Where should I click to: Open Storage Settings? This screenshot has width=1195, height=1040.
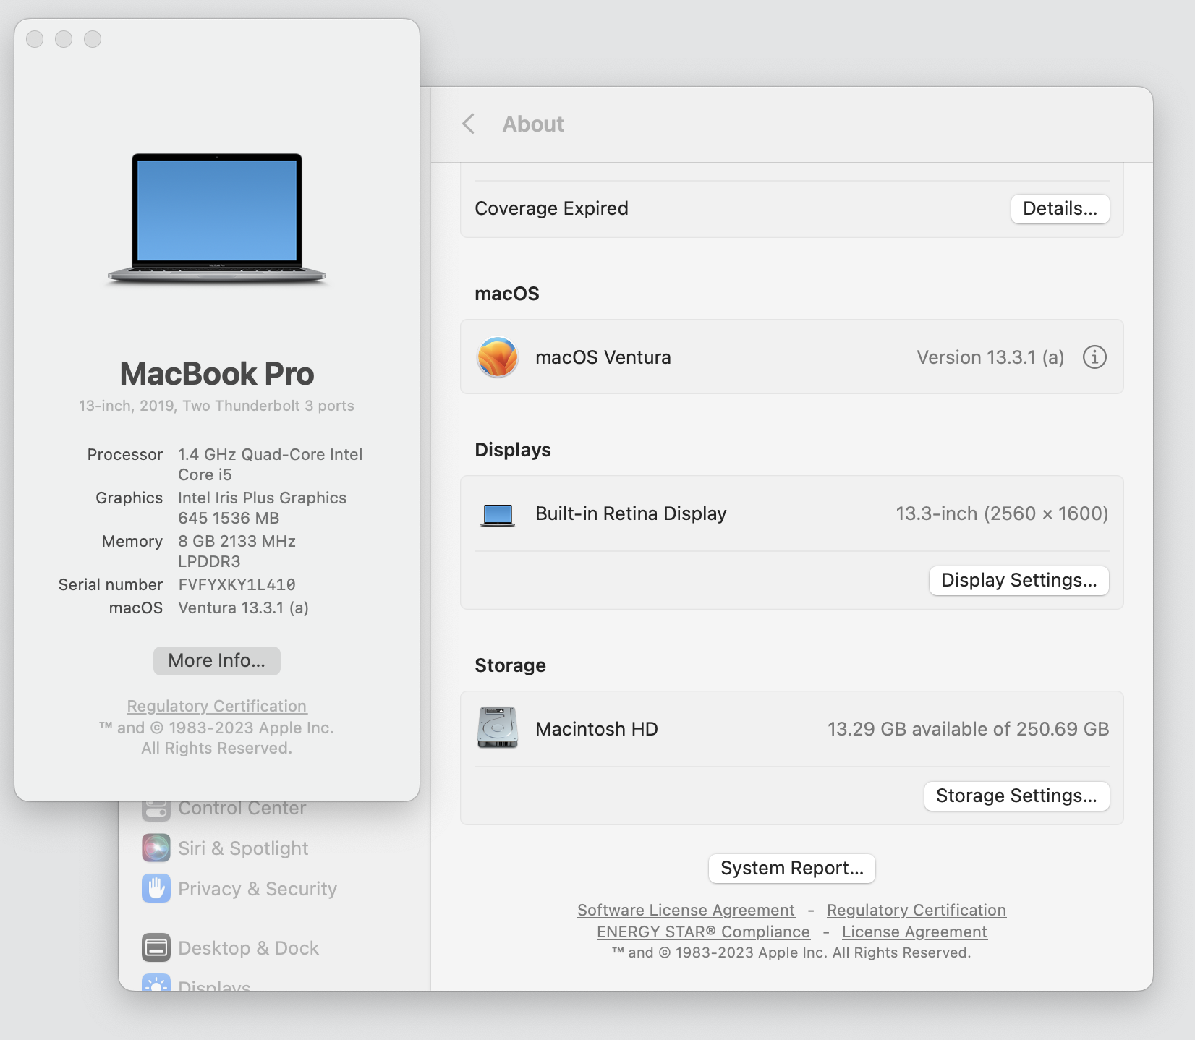pyautogui.click(x=1016, y=796)
